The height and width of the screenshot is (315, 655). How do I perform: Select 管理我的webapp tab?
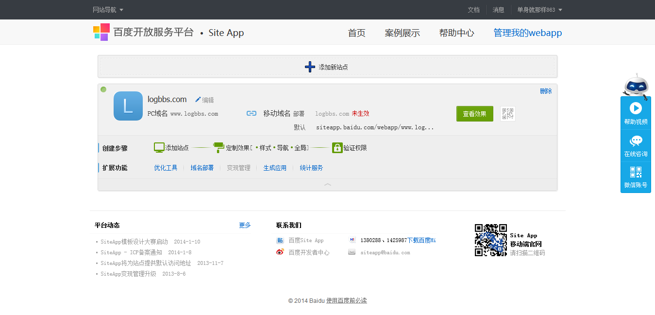pos(528,33)
